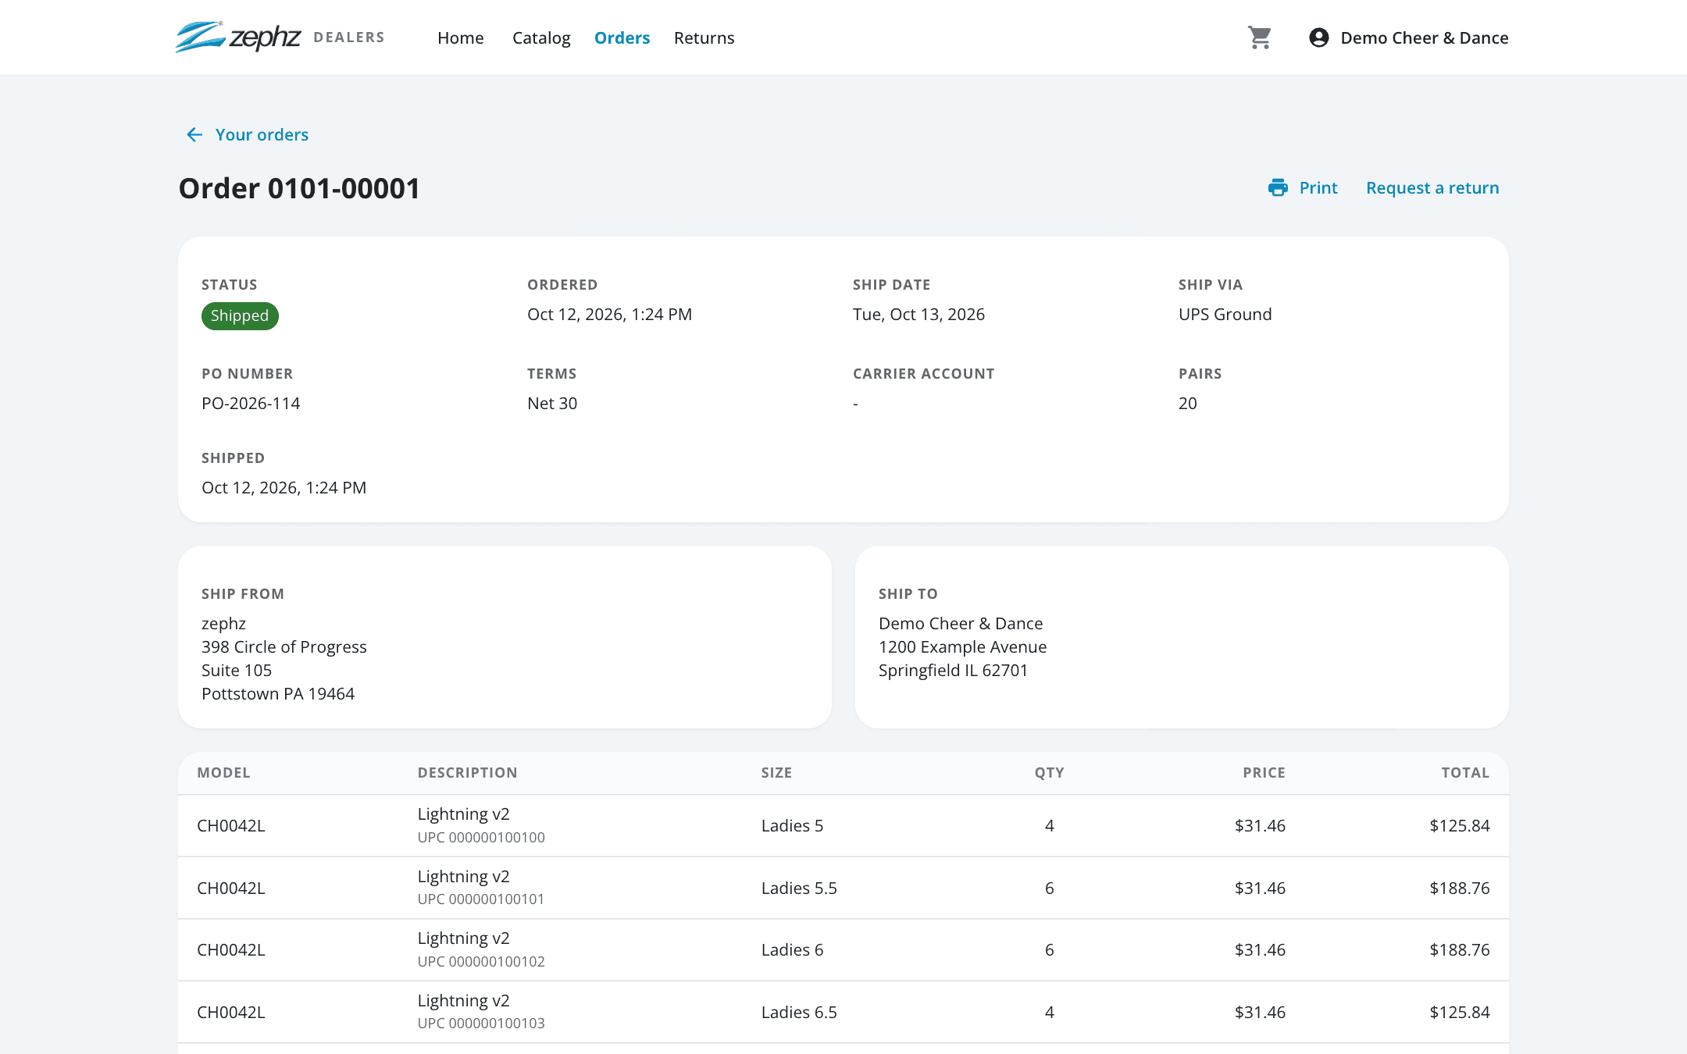Click the DESCRIPTION column header
Viewport: 1687px width, 1054px height.
pos(467,772)
